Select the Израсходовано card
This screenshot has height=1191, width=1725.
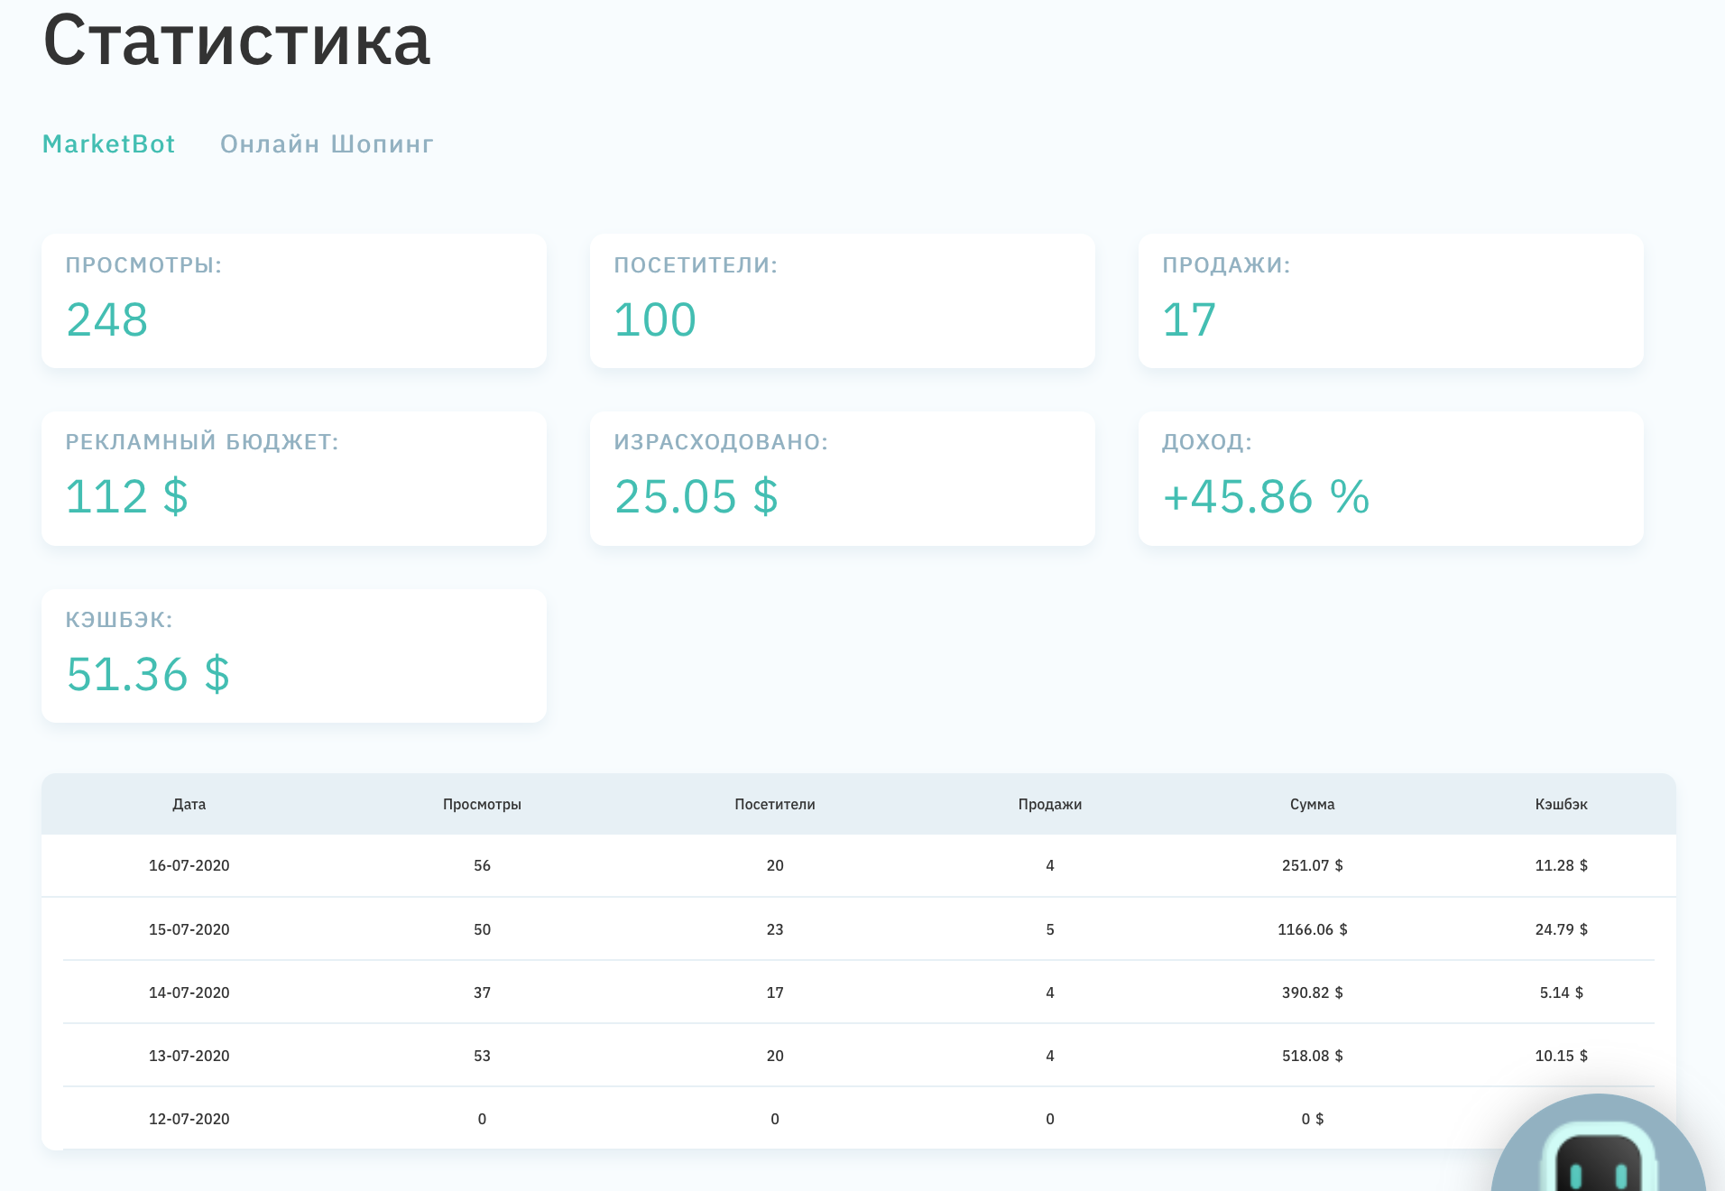click(842, 478)
